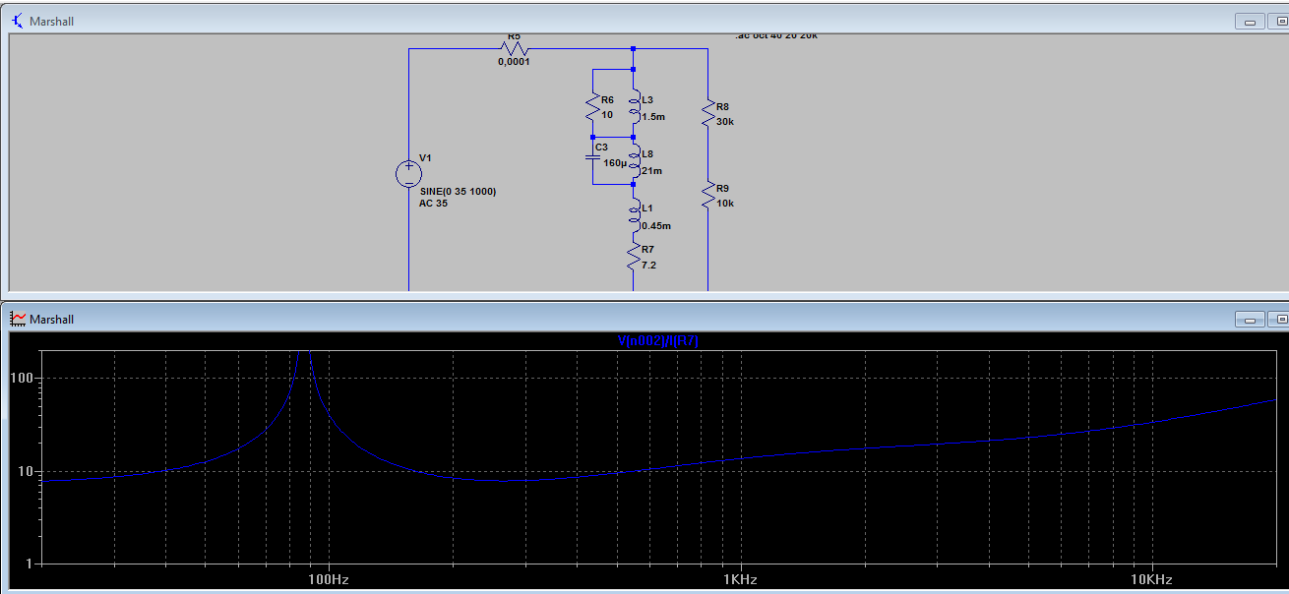Click the L8 inductor symbol
This screenshot has width=1289, height=594.
pos(635,161)
